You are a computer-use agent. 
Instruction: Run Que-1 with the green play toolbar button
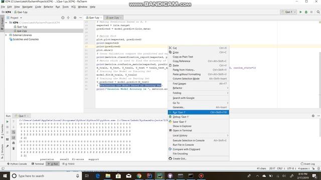point(301,12)
